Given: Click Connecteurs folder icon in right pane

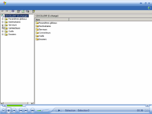Looking at the screenshot, I should [37, 33].
